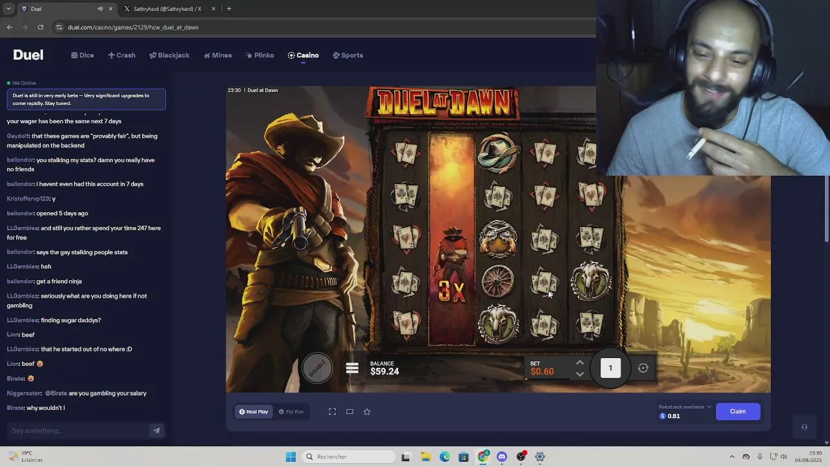
Task: Open the Plinko game
Action: pyautogui.click(x=259, y=55)
